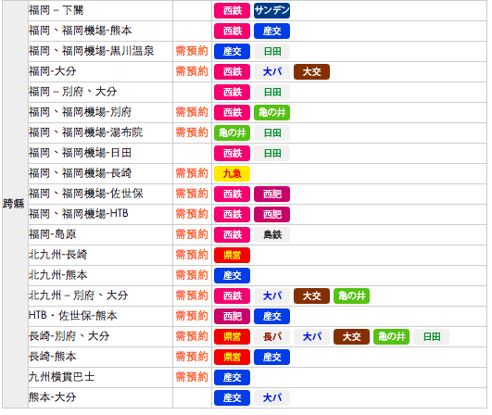The width and height of the screenshot is (492, 415).
Task: Click the 県営 badge in 北九州-長崎 row
Action: pos(232,256)
